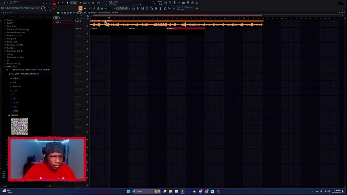Toggle mute on Track 2
Image resolution: width=347 pixels, height=195 pixels.
pyautogui.click(x=87, y=34)
